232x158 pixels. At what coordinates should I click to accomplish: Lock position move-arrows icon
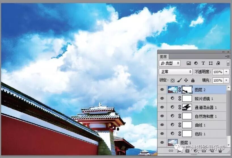tap(186, 80)
